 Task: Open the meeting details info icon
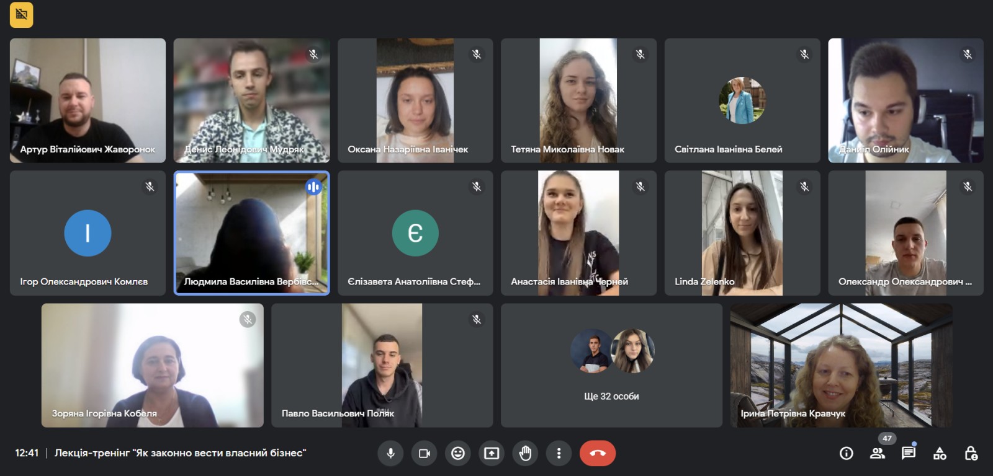[846, 454]
